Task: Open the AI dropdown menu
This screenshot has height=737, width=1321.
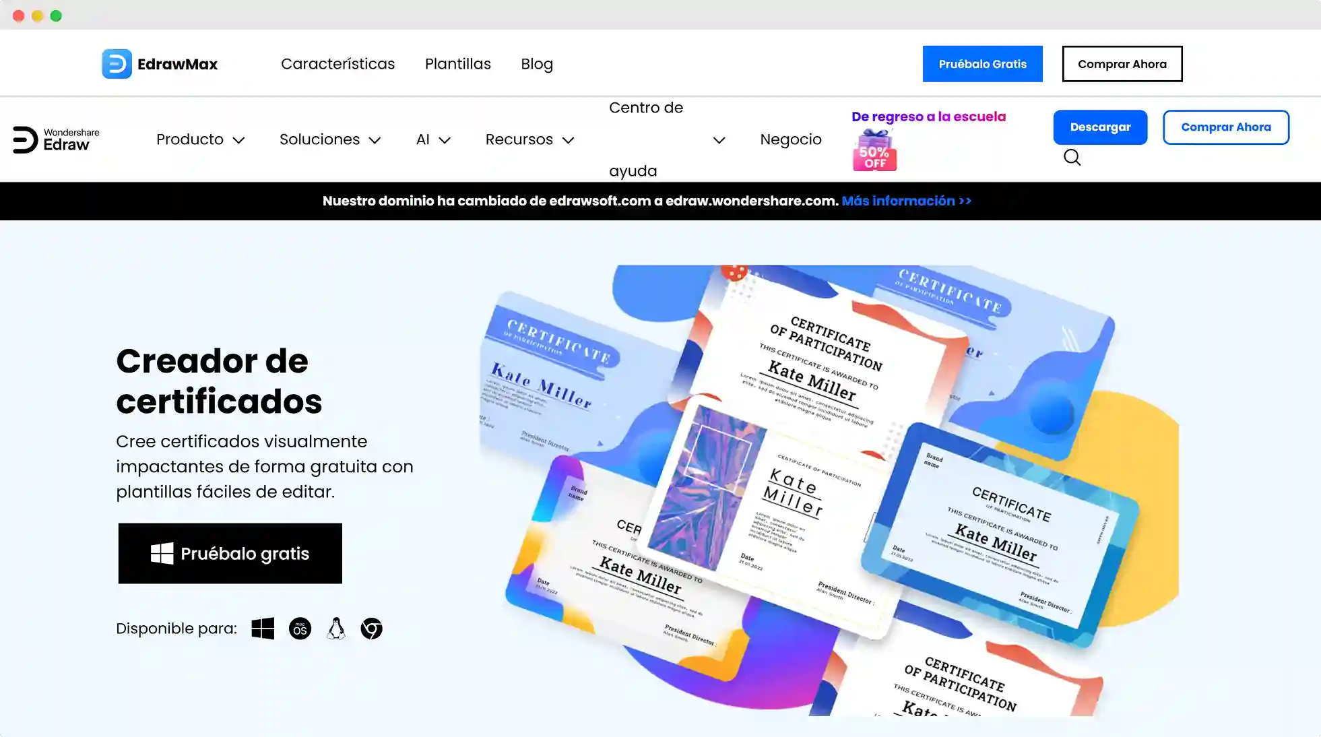Action: point(433,139)
